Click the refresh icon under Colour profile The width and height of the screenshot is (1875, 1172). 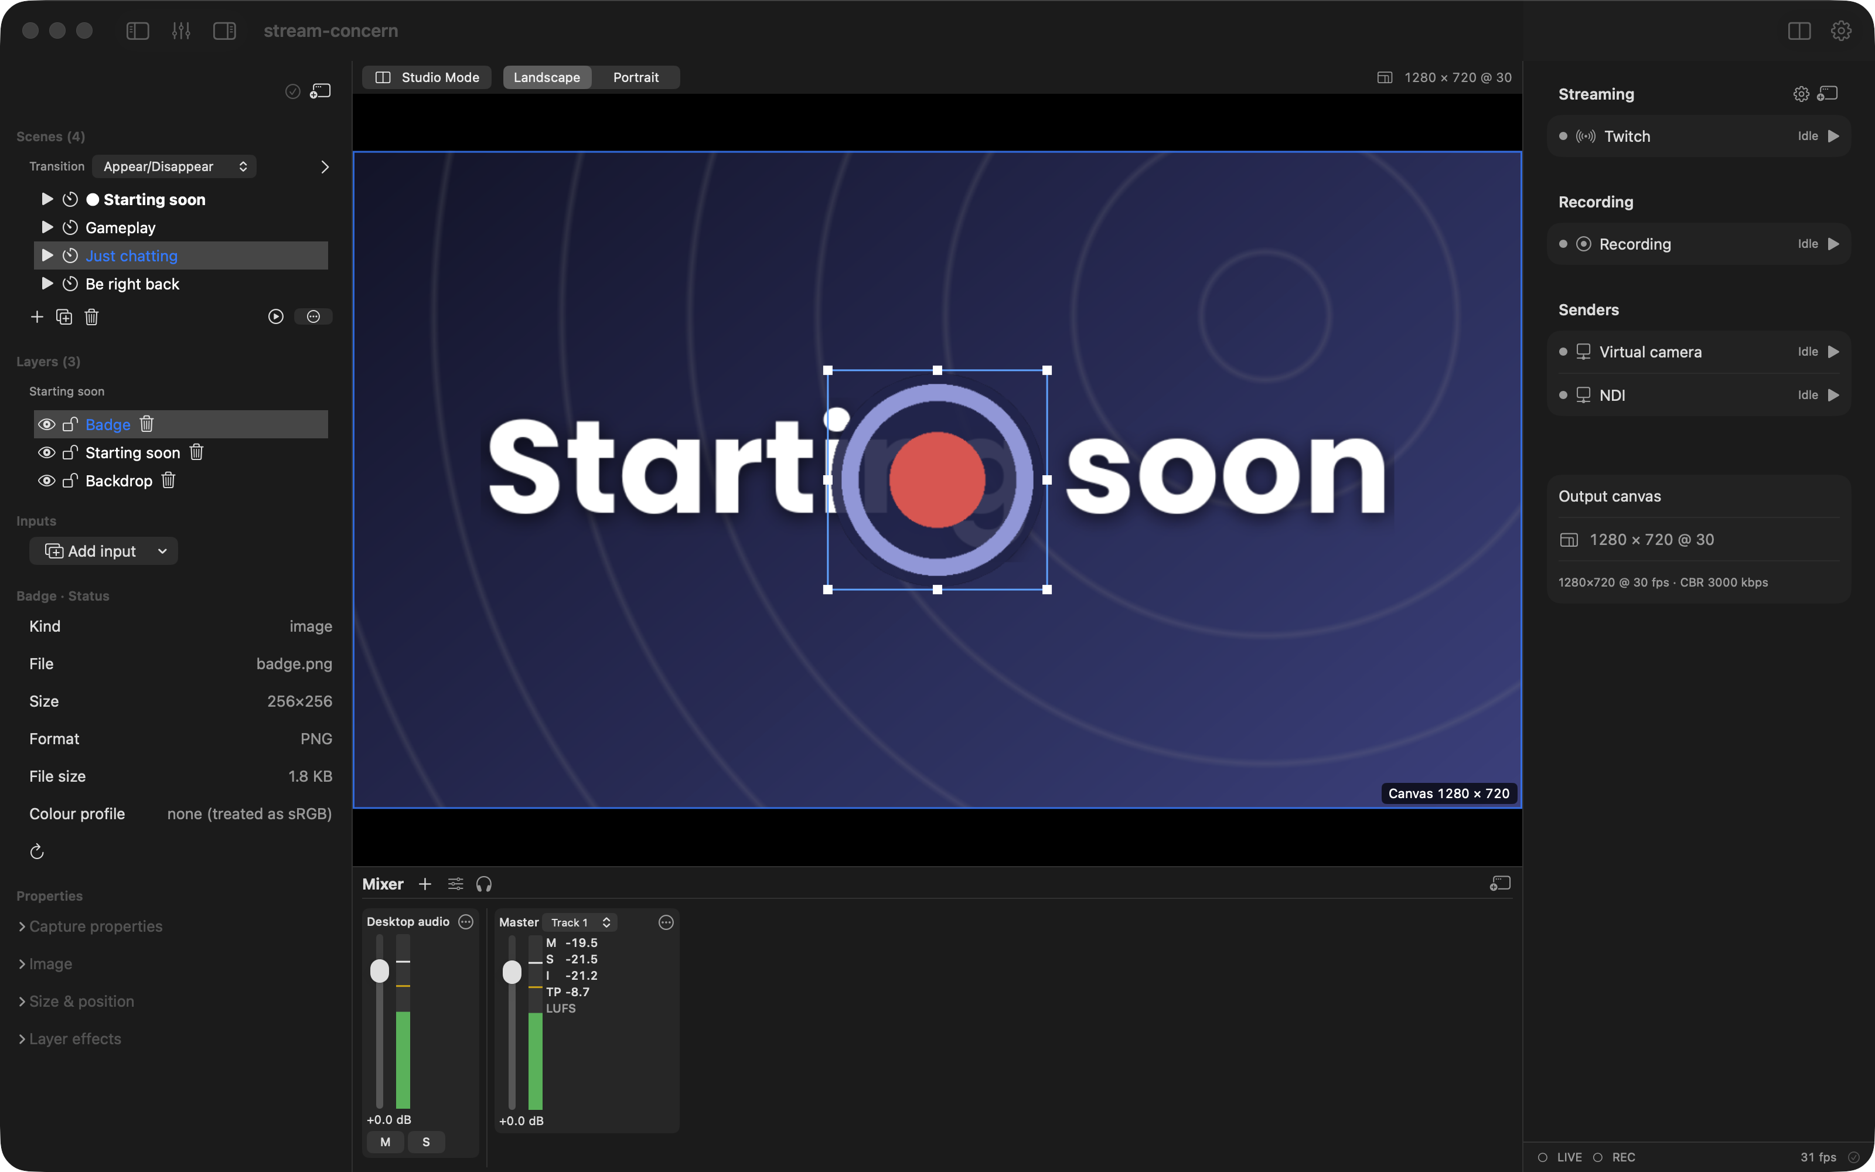[x=36, y=852]
